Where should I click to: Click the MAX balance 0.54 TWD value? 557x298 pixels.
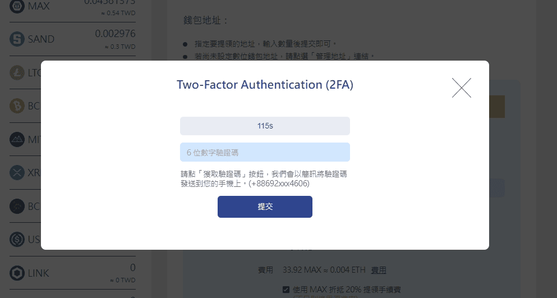coord(118,13)
